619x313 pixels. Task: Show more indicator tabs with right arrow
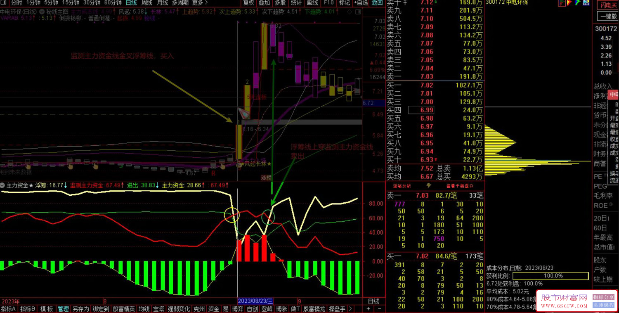(x=350, y=309)
